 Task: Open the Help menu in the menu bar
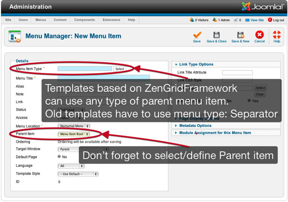tap(131, 20)
